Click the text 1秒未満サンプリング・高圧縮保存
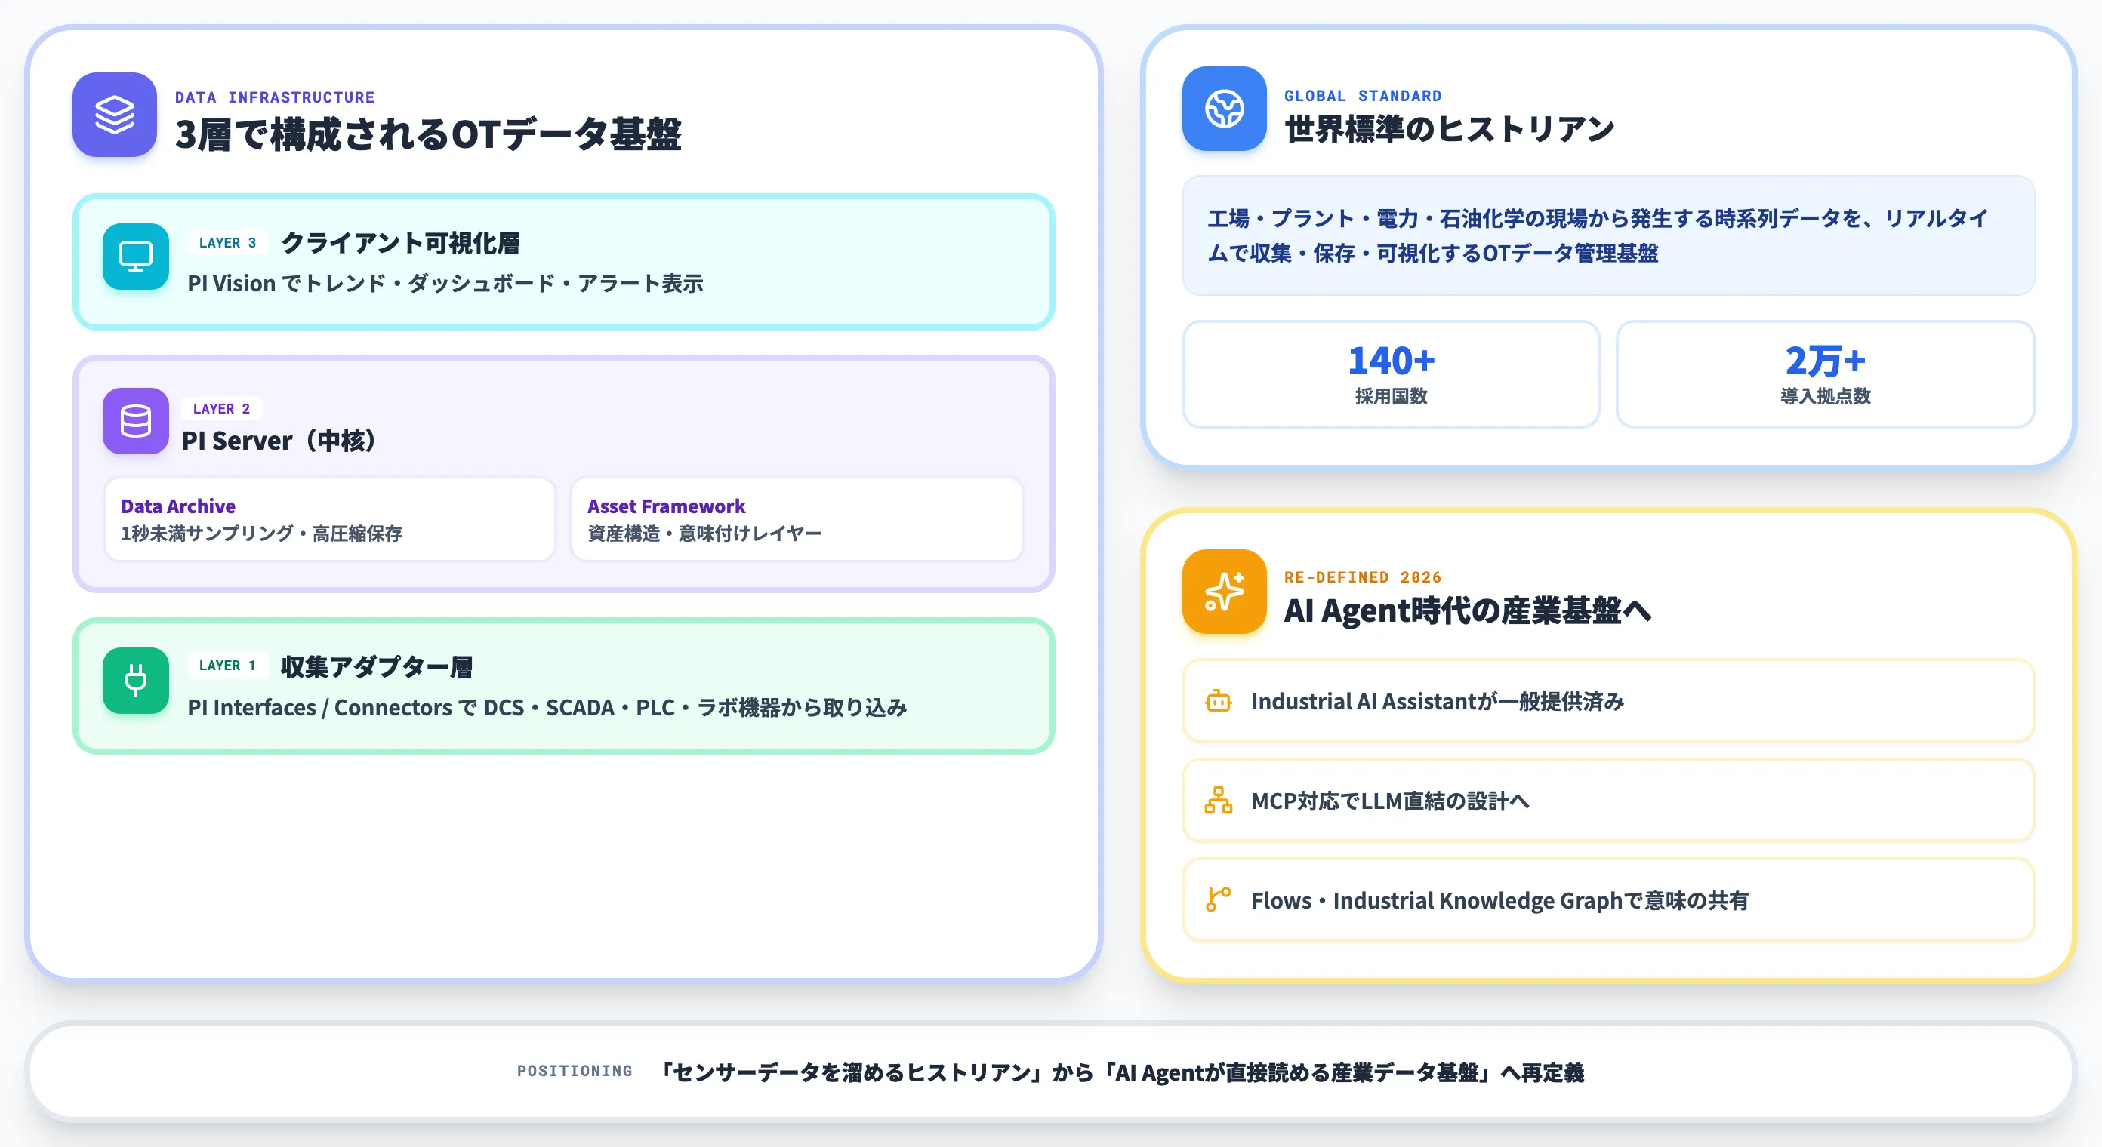This screenshot has height=1147, width=2102. pyautogui.click(x=262, y=534)
